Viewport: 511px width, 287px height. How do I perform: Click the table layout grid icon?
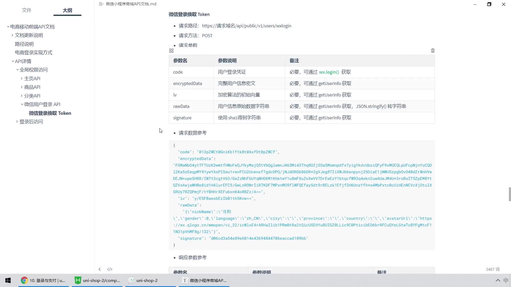click(171, 50)
